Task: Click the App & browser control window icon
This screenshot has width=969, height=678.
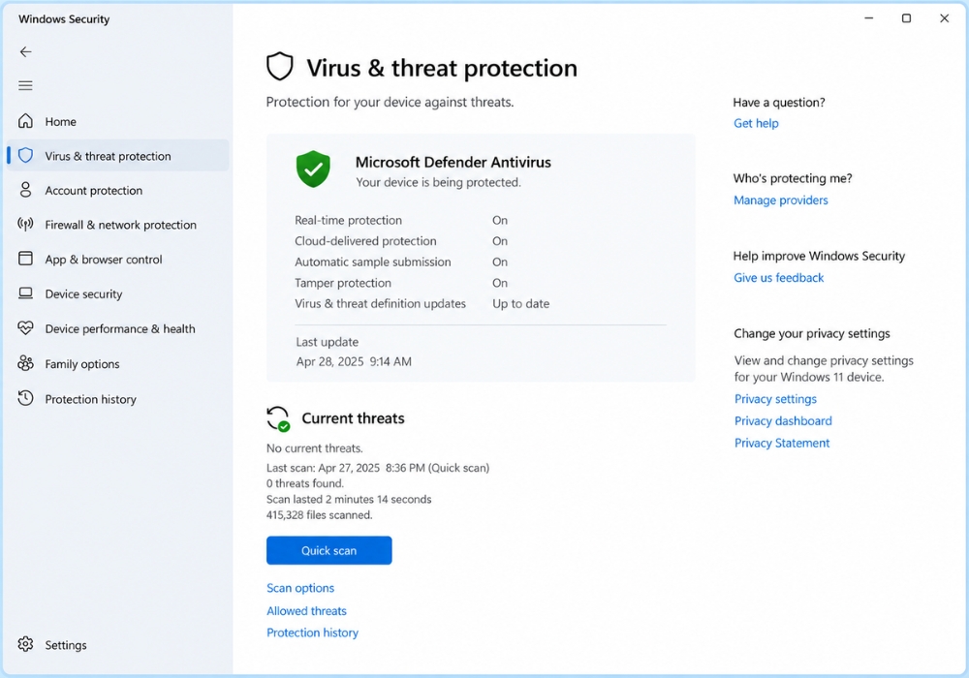Action: 25,259
